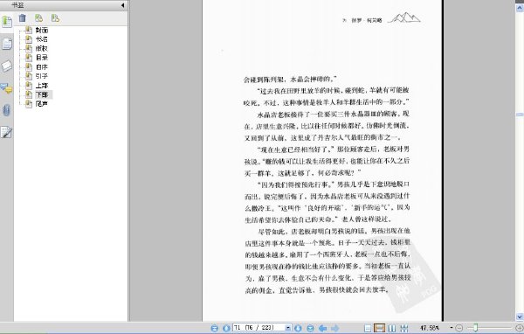Open the Layers panel icon
This screenshot has height=334, width=524.
(7, 66)
